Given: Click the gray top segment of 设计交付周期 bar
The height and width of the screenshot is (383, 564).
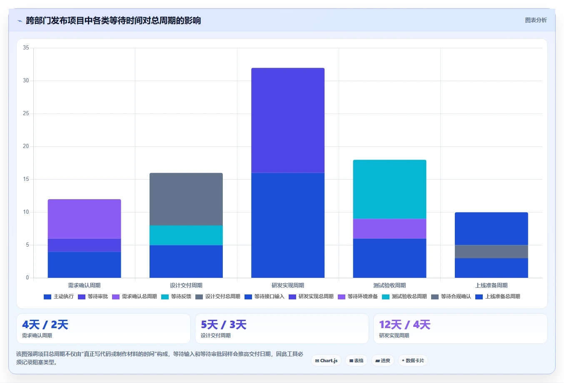Looking at the screenshot, I should tap(186, 199).
